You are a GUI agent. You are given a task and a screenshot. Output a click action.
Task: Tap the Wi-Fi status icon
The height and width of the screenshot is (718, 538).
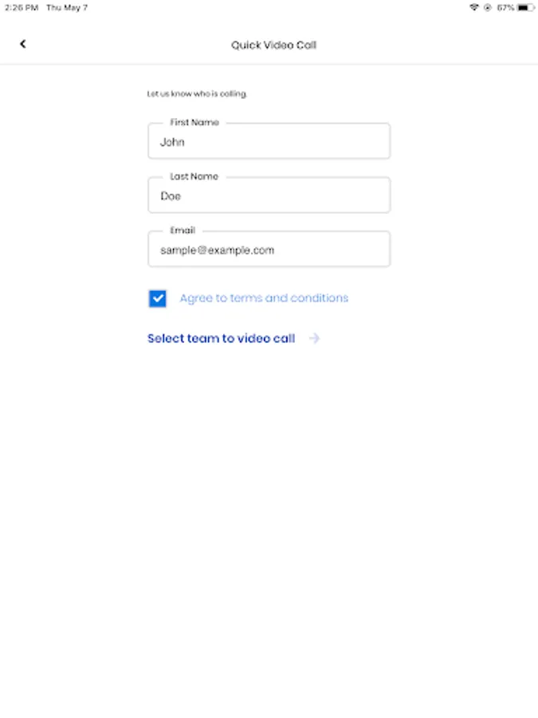[x=474, y=7]
